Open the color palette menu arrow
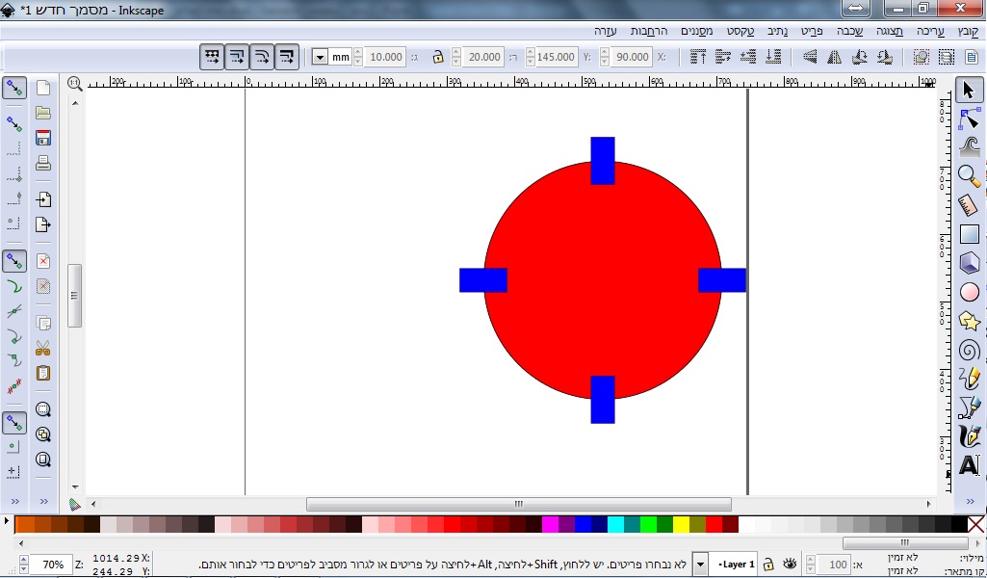 click(7, 521)
